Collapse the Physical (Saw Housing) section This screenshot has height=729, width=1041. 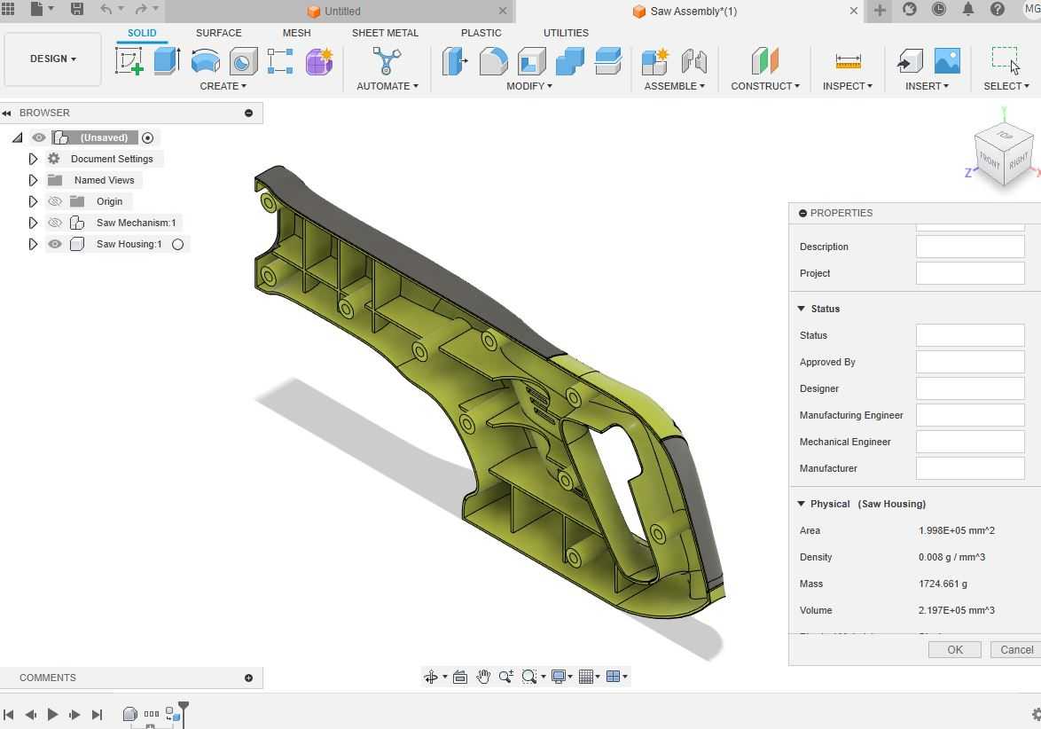coord(802,504)
